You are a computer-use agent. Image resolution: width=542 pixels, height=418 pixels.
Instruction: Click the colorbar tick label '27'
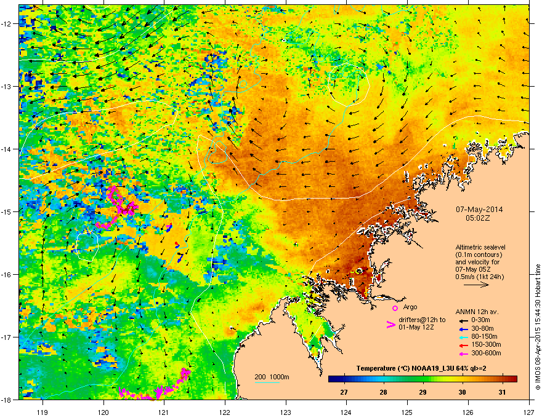click(x=344, y=392)
